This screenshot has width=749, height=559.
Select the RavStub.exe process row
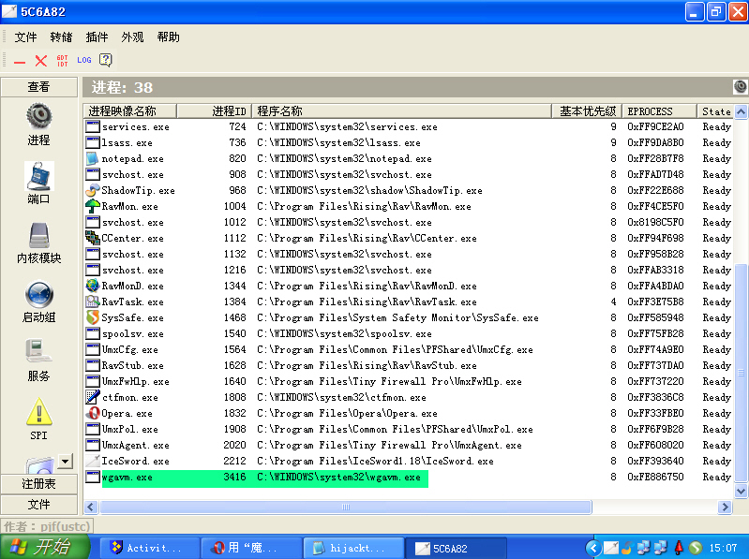tap(409, 365)
